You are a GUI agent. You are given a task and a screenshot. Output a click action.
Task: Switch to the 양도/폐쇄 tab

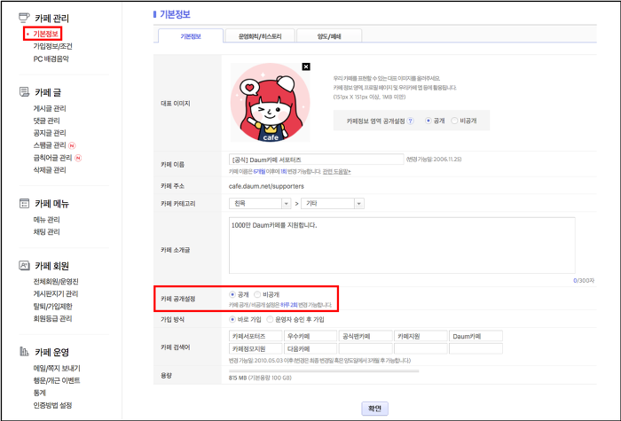click(329, 36)
